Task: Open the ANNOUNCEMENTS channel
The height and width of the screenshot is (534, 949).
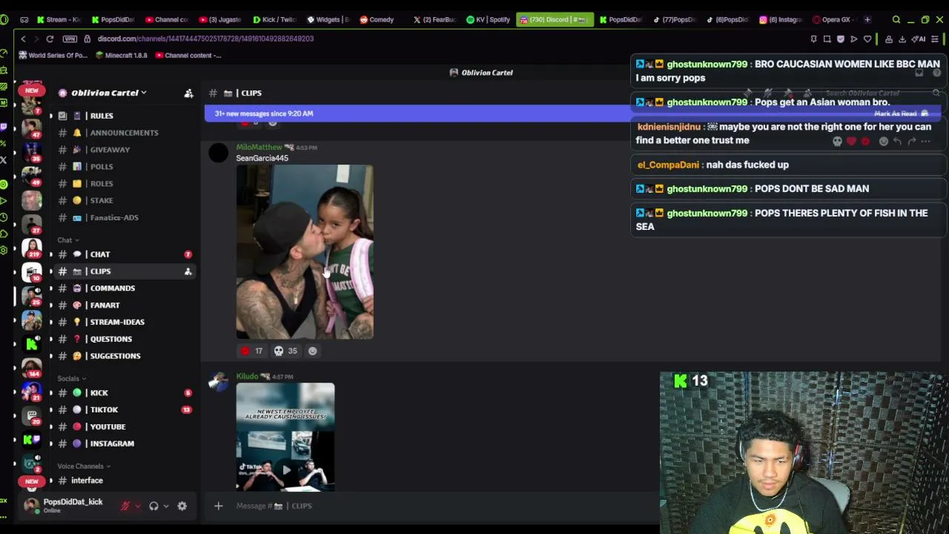Action: tap(122, 133)
